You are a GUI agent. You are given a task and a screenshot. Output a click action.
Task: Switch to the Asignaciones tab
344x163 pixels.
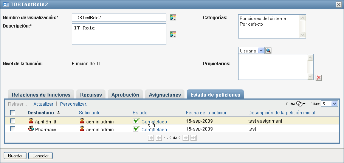[x=166, y=95]
